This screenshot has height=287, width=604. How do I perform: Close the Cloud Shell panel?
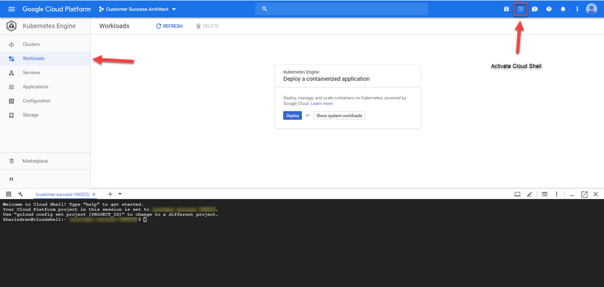tap(596, 194)
